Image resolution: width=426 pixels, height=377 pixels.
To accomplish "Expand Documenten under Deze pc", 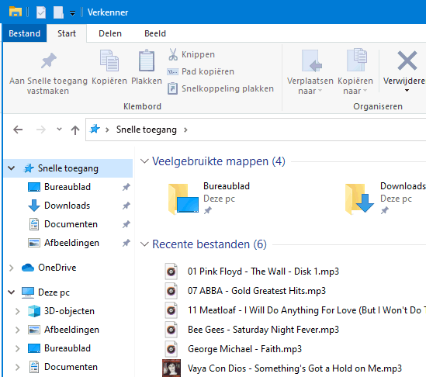I will point(17,367).
